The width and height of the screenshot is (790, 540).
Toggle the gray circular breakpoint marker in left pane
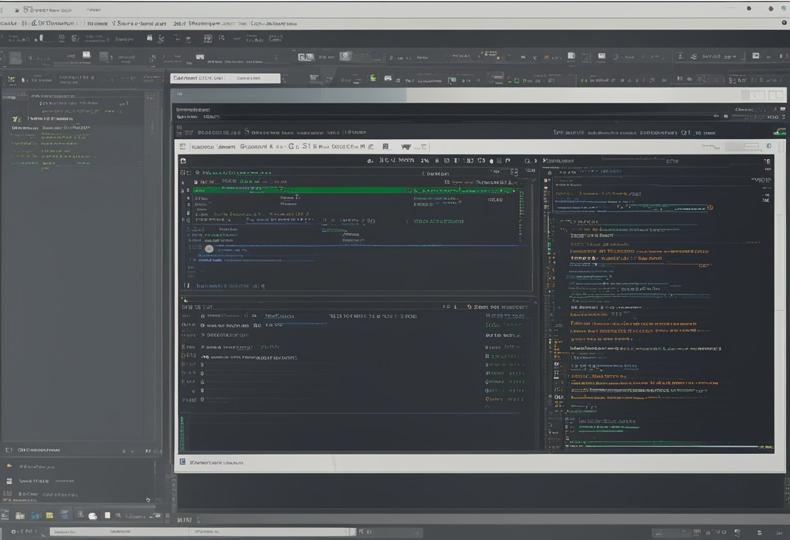[x=209, y=249]
